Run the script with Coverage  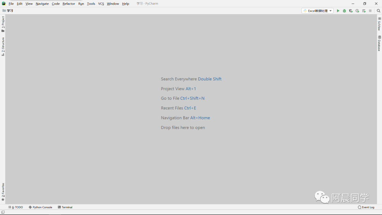point(351,11)
